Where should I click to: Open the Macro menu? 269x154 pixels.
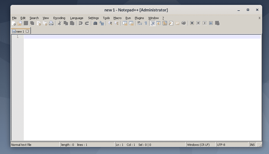click(117, 18)
